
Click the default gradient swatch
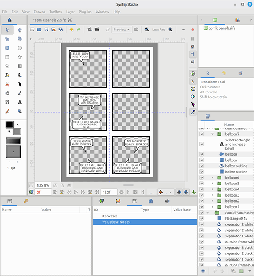click(13, 141)
